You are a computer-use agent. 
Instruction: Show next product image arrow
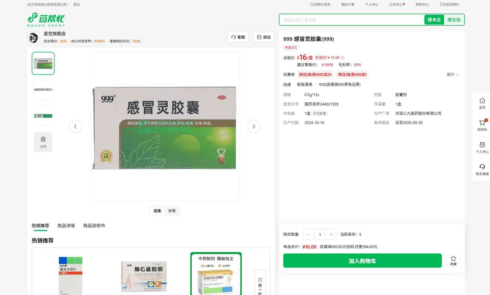[x=253, y=126]
